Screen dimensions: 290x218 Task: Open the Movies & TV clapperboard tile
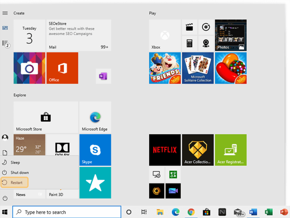pos(190,27)
